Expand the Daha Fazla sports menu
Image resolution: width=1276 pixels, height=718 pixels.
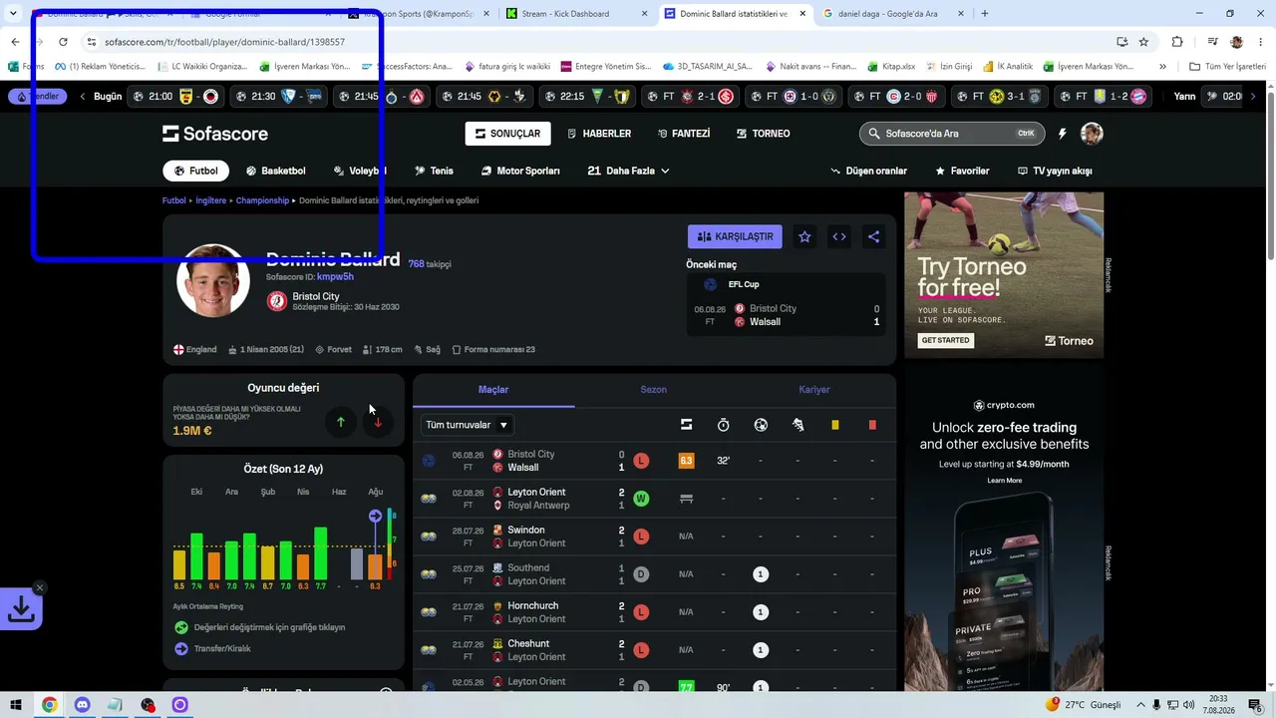[x=628, y=171]
